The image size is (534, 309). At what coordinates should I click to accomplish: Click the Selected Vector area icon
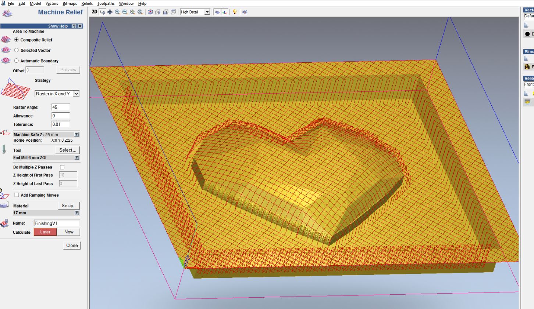(x=6, y=50)
